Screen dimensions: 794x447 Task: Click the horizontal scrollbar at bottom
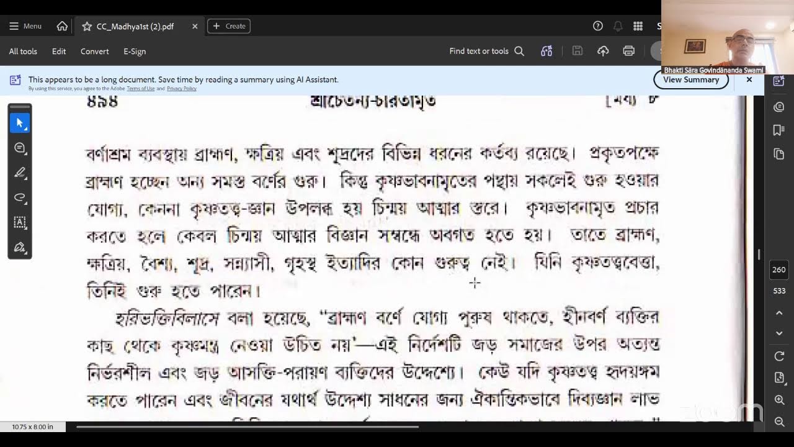click(247, 427)
